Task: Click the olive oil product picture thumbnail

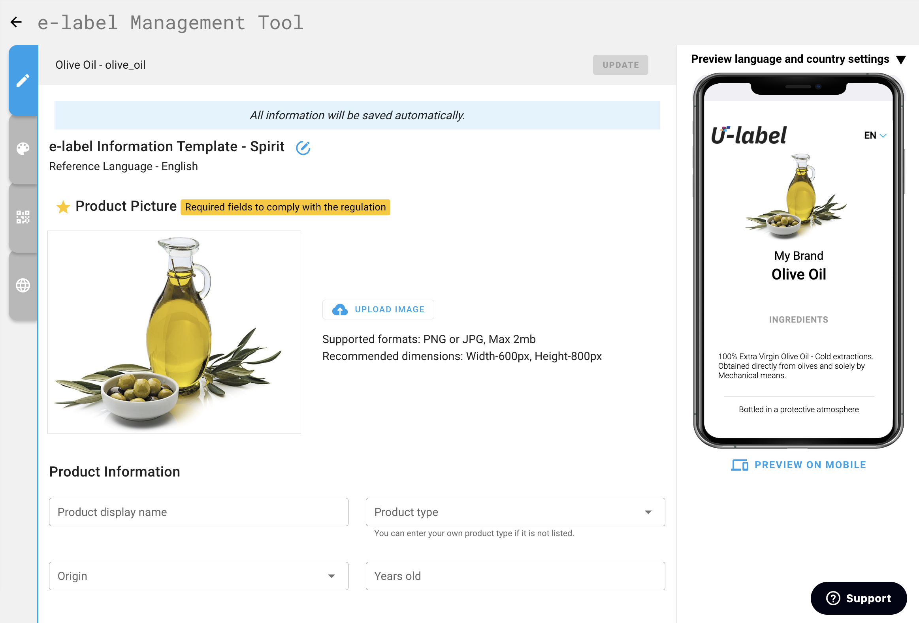Action: click(174, 332)
